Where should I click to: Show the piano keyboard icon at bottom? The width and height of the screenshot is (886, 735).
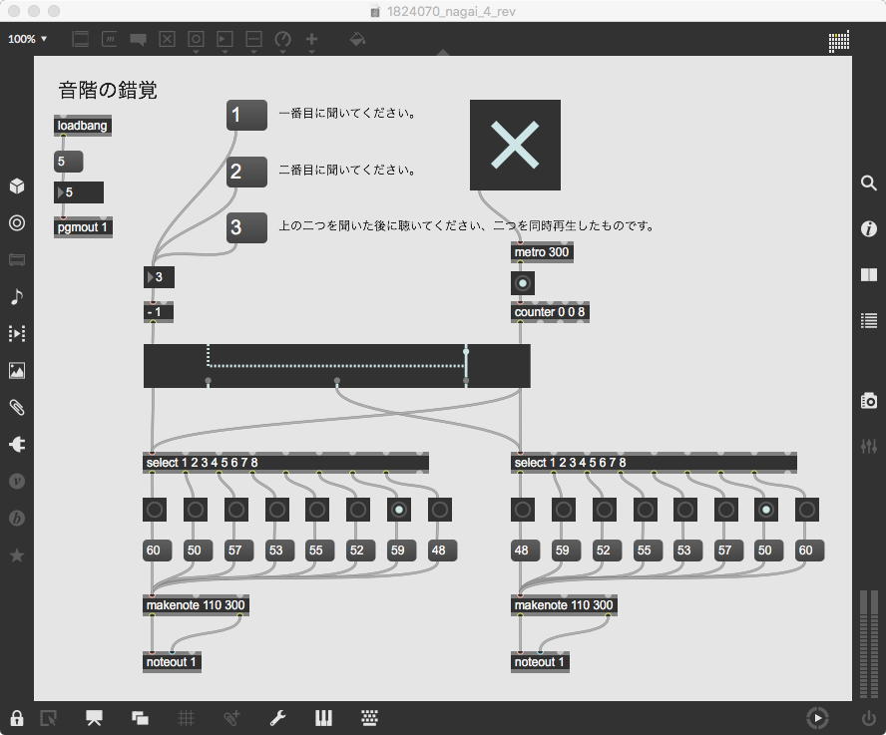point(323,718)
